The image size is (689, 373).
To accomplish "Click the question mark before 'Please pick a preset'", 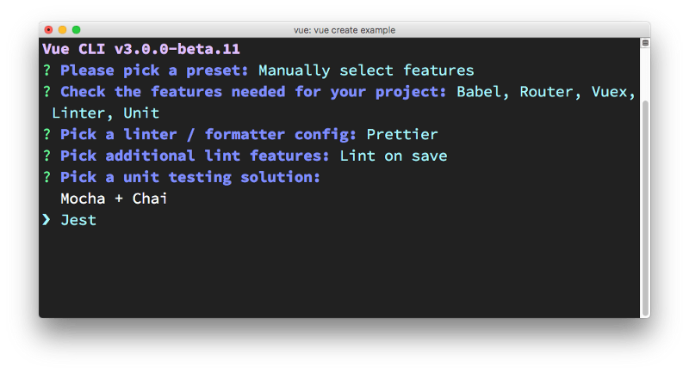I will click(x=47, y=70).
